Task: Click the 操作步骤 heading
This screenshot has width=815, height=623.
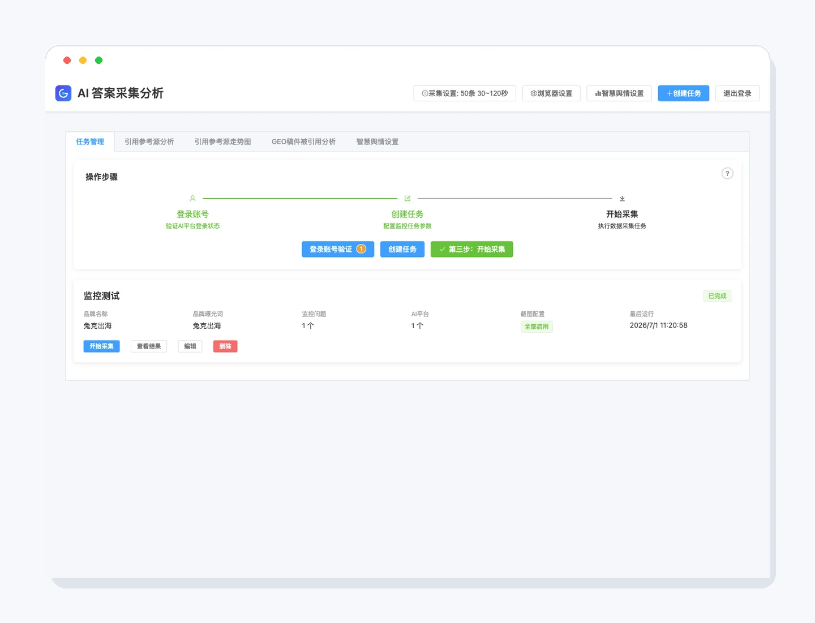Action: pyautogui.click(x=102, y=177)
